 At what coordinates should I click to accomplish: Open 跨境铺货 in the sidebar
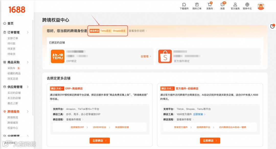(x=13, y=123)
